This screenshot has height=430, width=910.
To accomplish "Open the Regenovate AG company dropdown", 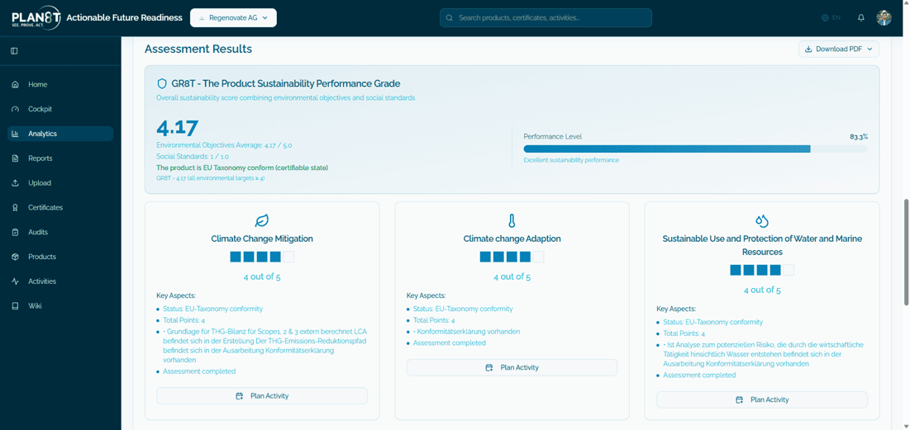I will (233, 17).
